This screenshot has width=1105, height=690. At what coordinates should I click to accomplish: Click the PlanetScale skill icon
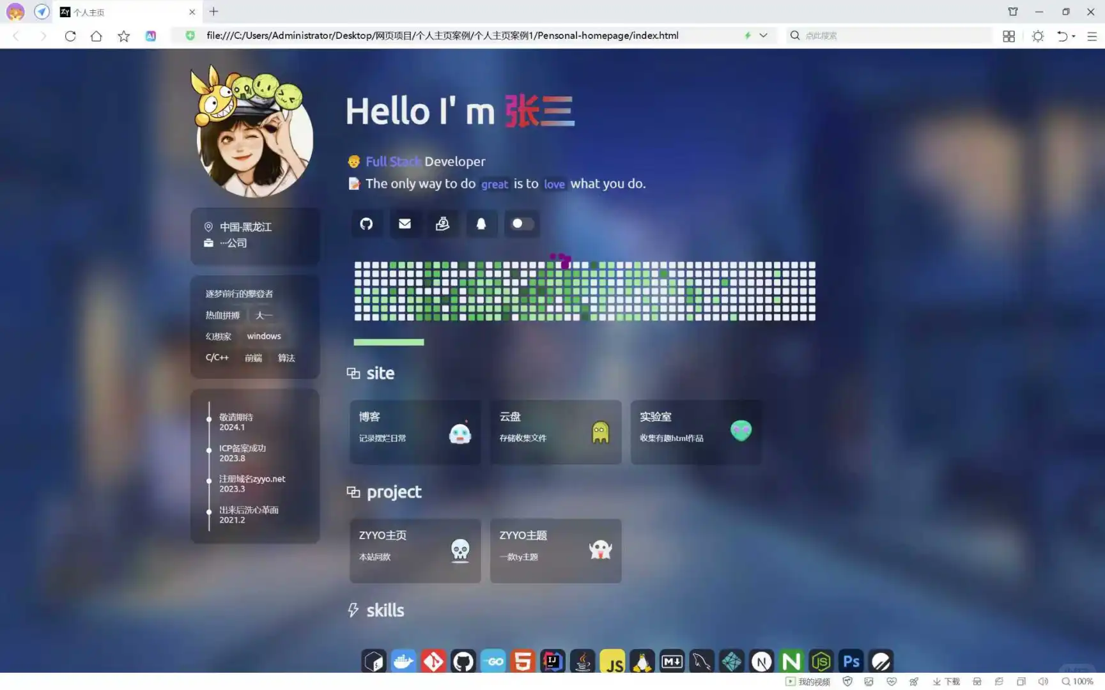881,662
